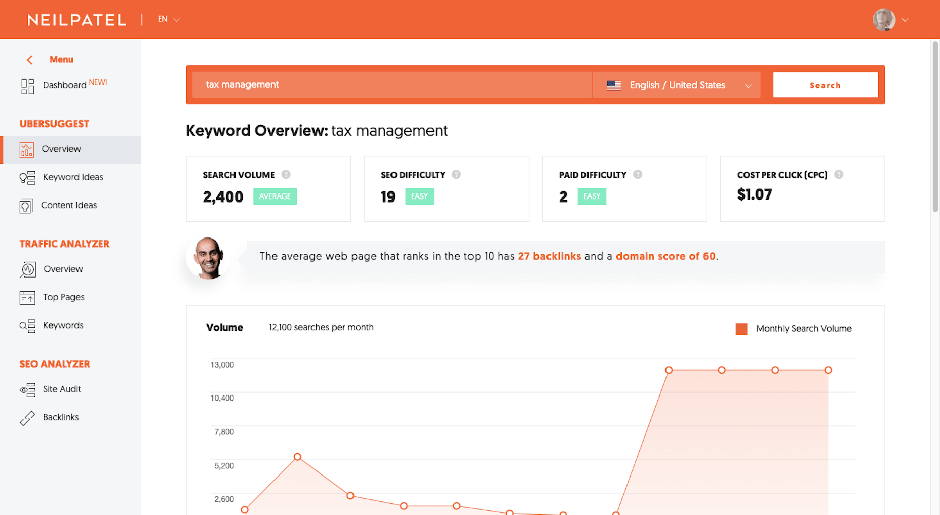
Task: Click the $1.07 CPC value
Action: [x=755, y=194]
